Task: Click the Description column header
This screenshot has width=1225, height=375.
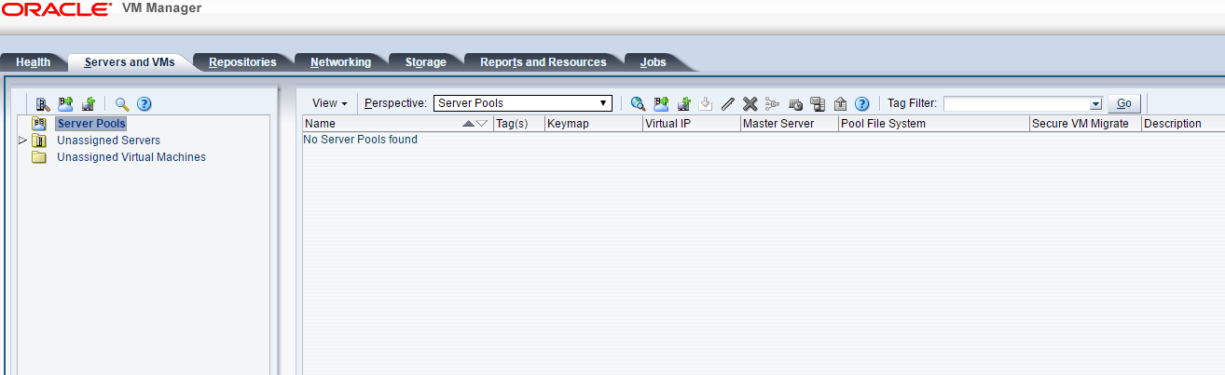Action: tap(1183, 124)
